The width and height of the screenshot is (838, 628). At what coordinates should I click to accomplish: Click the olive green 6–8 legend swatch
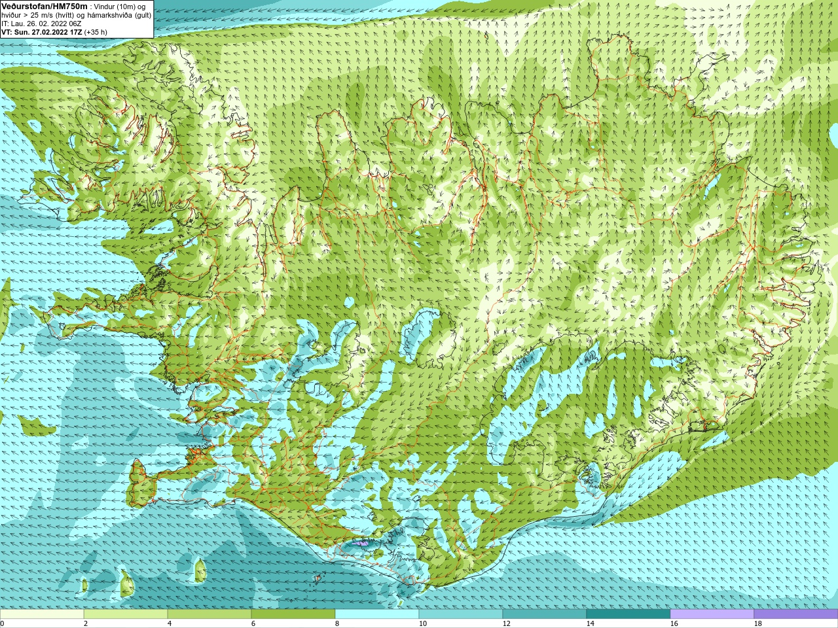(x=293, y=614)
